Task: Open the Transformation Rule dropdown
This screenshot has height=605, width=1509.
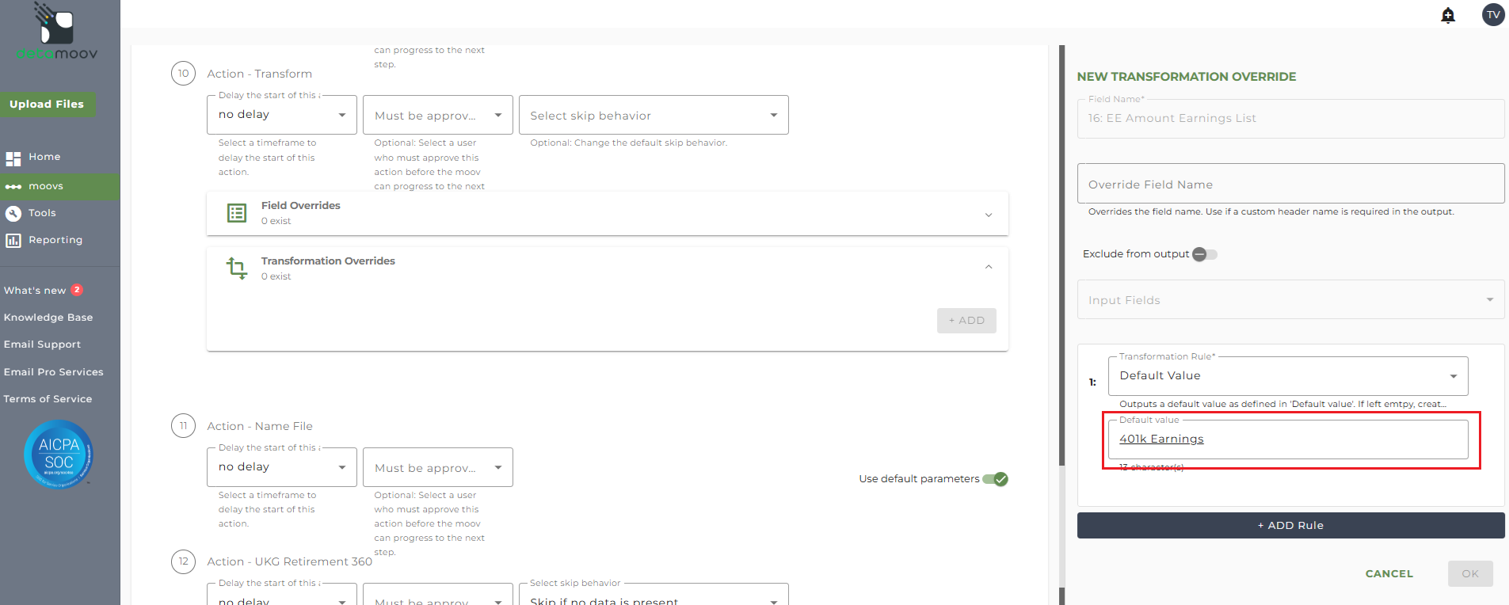Action: (x=1287, y=376)
